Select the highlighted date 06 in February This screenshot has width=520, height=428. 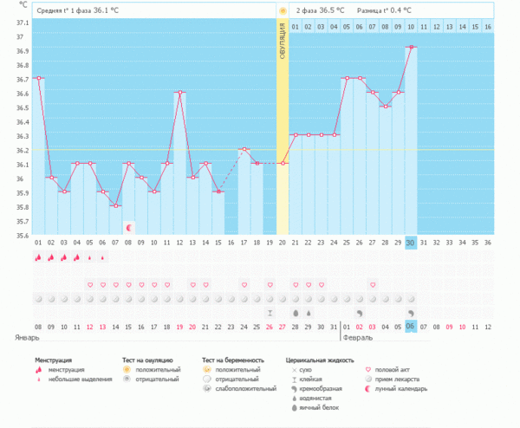click(411, 326)
